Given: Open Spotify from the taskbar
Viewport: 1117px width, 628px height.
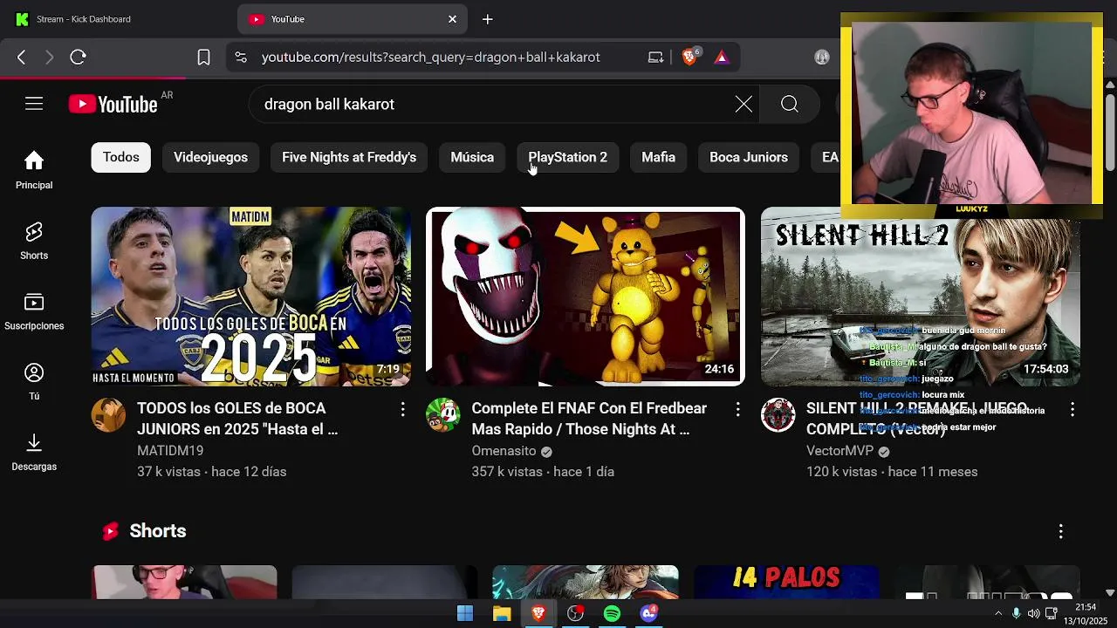Looking at the screenshot, I should [x=612, y=614].
